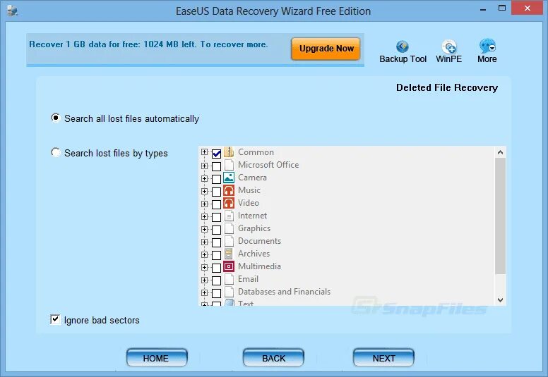Screen dimensions: 548x377
Task: Uncheck the Common file type checkbox
Action: pyautogui.click(x=216, y=154)
